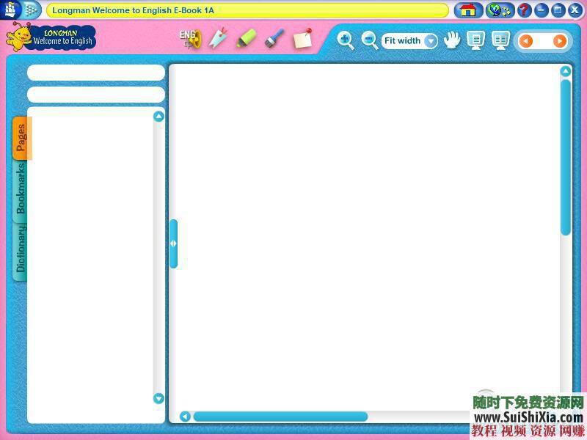
Task: Go to the home screen
Action: [x=468, y=10]
